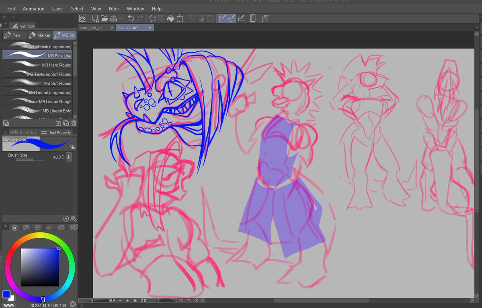This screenshot has height=308, width=482.
Task: Click the invert selected area icon
Action: (x=201, y=18)
